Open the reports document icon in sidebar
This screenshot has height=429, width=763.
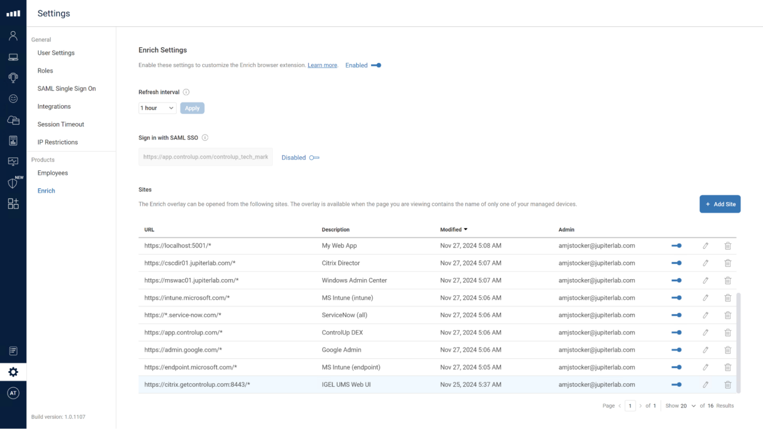13,141
